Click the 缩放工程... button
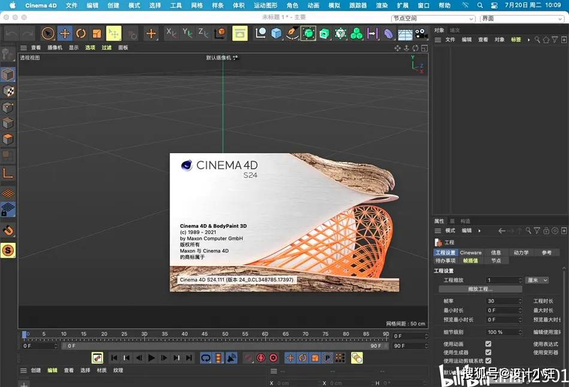The height and width of the screenshot is (387, 569). pos(480,289)
